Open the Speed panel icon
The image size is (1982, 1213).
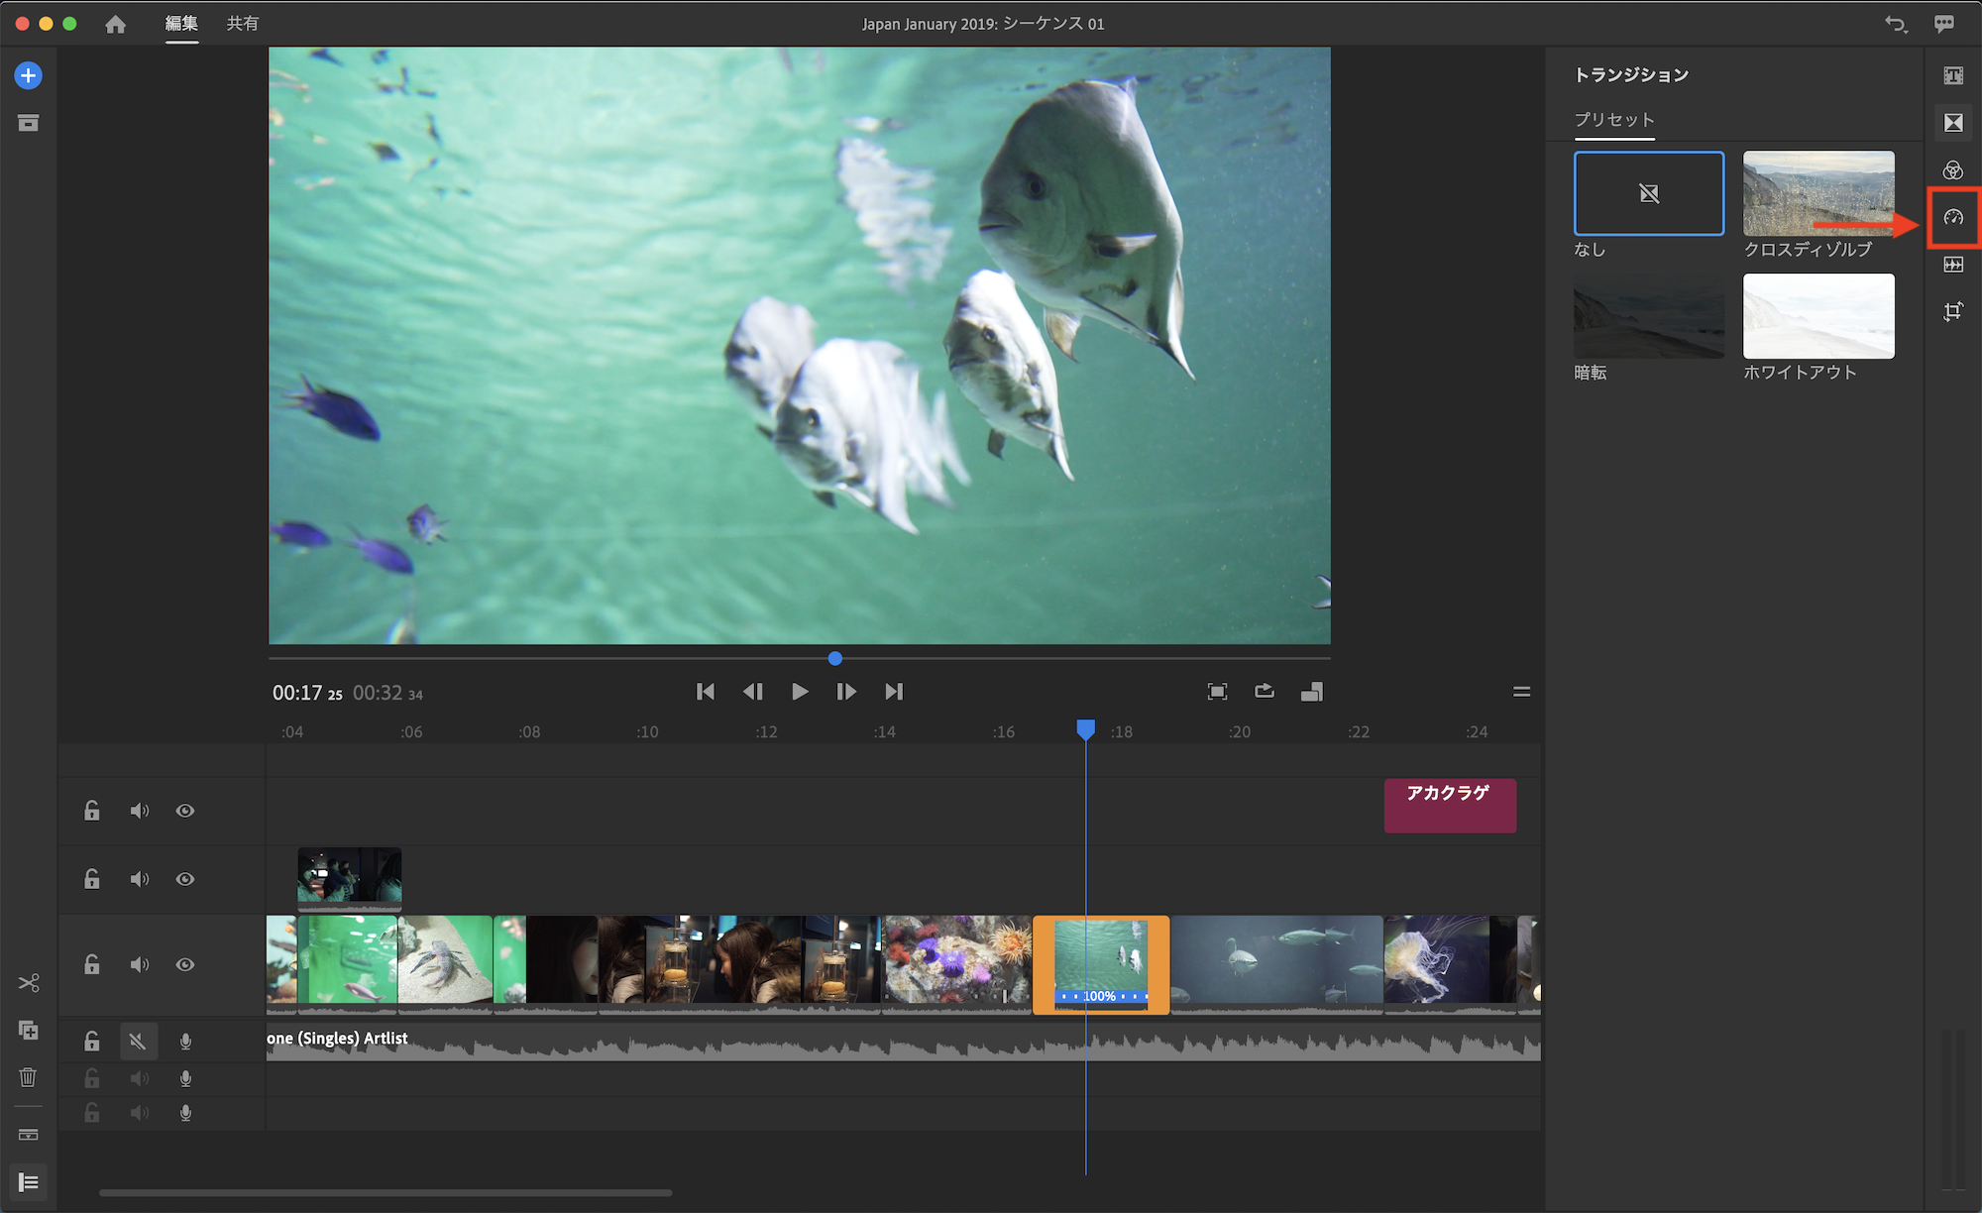(1952, 217)
